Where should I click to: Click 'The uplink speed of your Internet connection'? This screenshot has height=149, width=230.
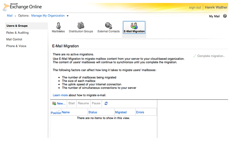[x=92, y=84]
